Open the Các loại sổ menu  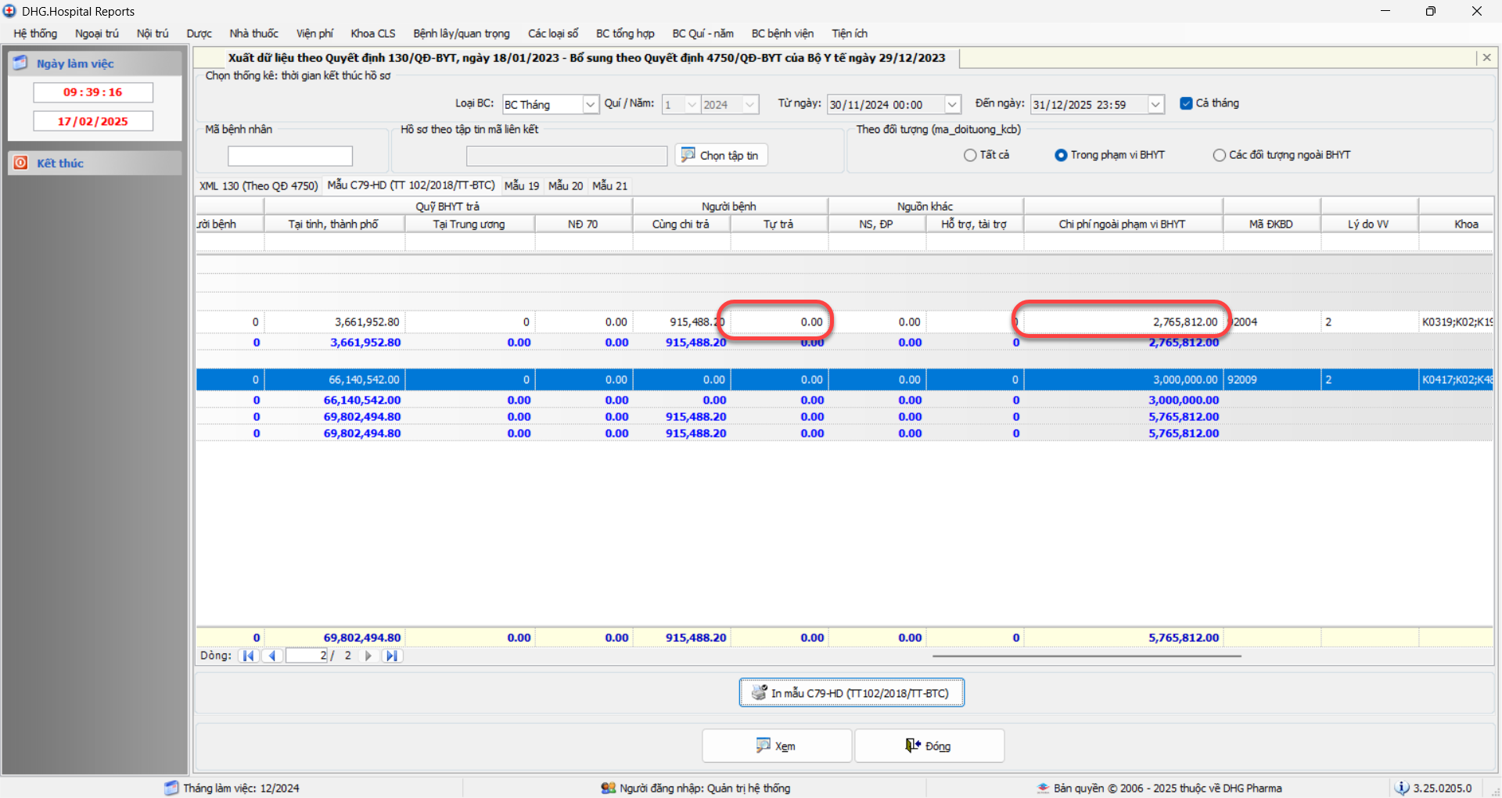coord(553,34)
